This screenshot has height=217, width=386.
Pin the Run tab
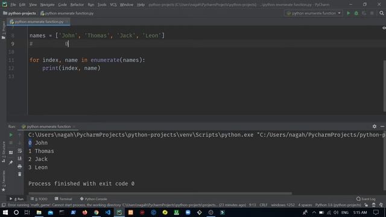point(11,162)
